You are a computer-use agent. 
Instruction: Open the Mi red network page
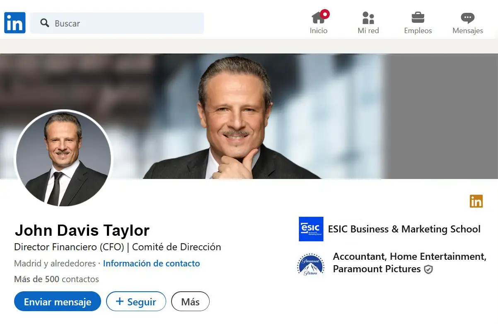pos(368,23)
